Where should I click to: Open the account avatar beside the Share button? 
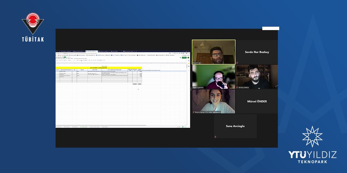188,57
